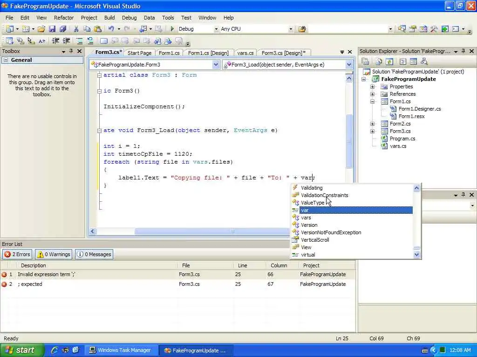Toggle the 0 Messages filter button
The width and height of the screenshot is (477, 357).
coord(94,254)
